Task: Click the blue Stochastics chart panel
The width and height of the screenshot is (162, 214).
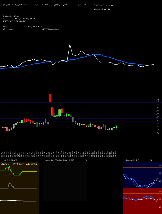Action: (142, 175)
